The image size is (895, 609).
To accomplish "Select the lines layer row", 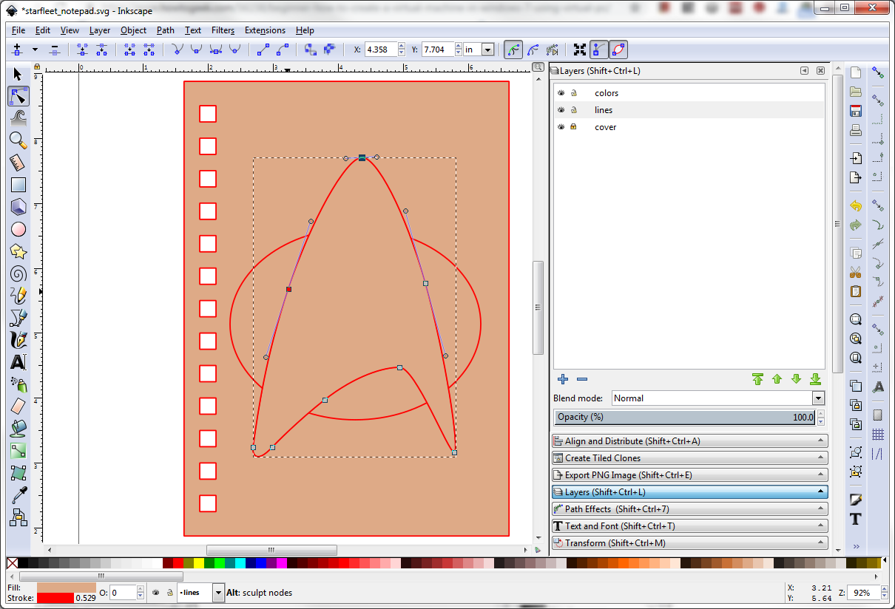I will 689,110.
